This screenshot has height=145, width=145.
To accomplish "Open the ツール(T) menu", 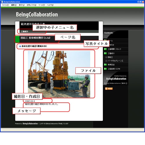I will click(42, 5).
